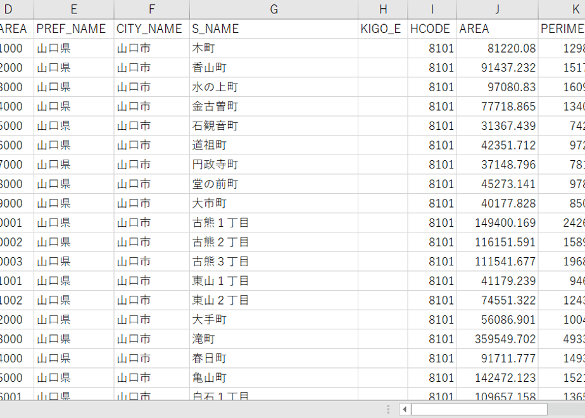Select column G header

(x=274, y=9)
